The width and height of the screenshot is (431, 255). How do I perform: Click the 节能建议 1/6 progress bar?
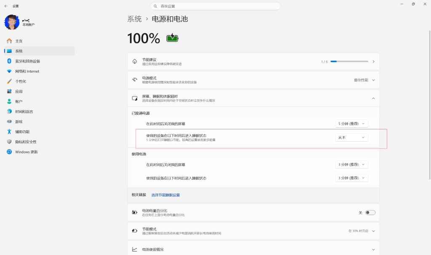coord(349,61)
